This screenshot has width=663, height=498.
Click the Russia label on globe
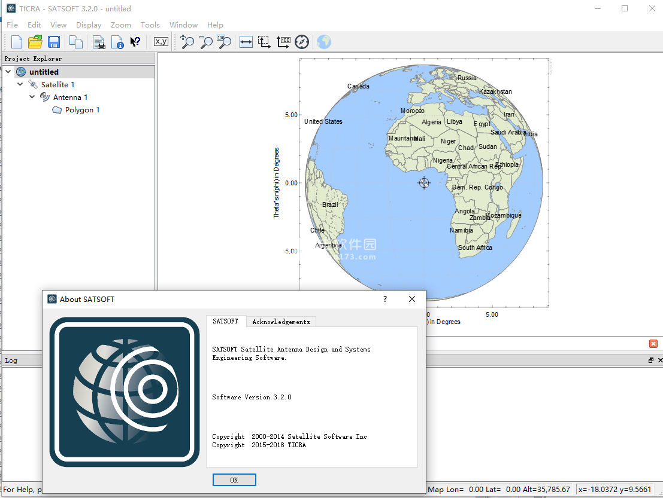467,78
